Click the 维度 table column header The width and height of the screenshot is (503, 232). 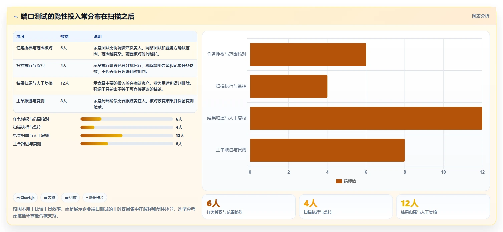[20, 37]
